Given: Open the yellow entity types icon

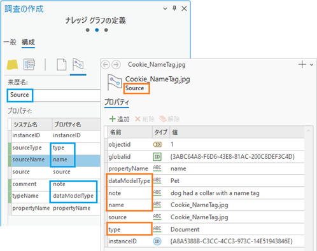Looking at the screenshot, I should pyautogui.click(x=12, y=65).
